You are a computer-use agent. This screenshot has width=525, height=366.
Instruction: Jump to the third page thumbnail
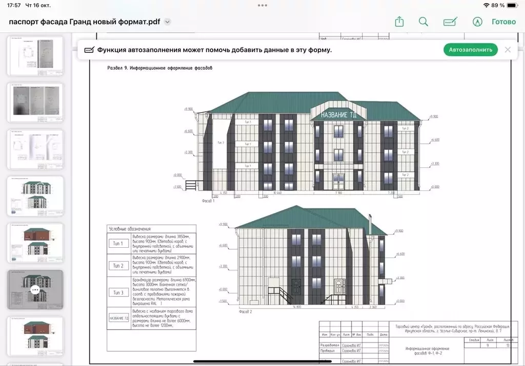[35, 149]
